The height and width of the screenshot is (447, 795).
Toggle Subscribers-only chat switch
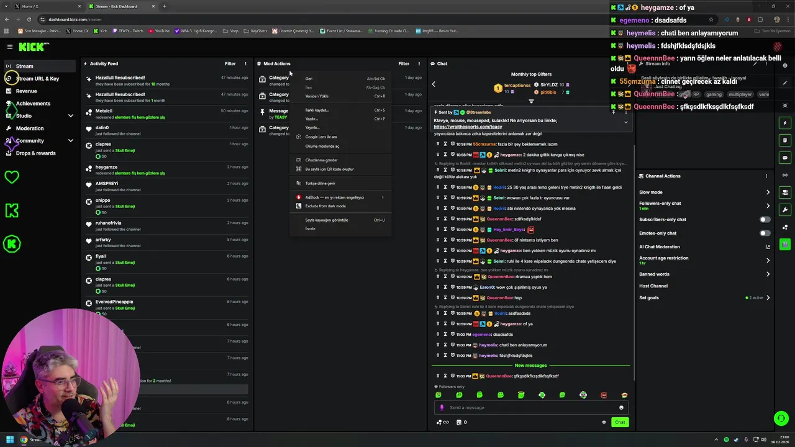point(765,219)
